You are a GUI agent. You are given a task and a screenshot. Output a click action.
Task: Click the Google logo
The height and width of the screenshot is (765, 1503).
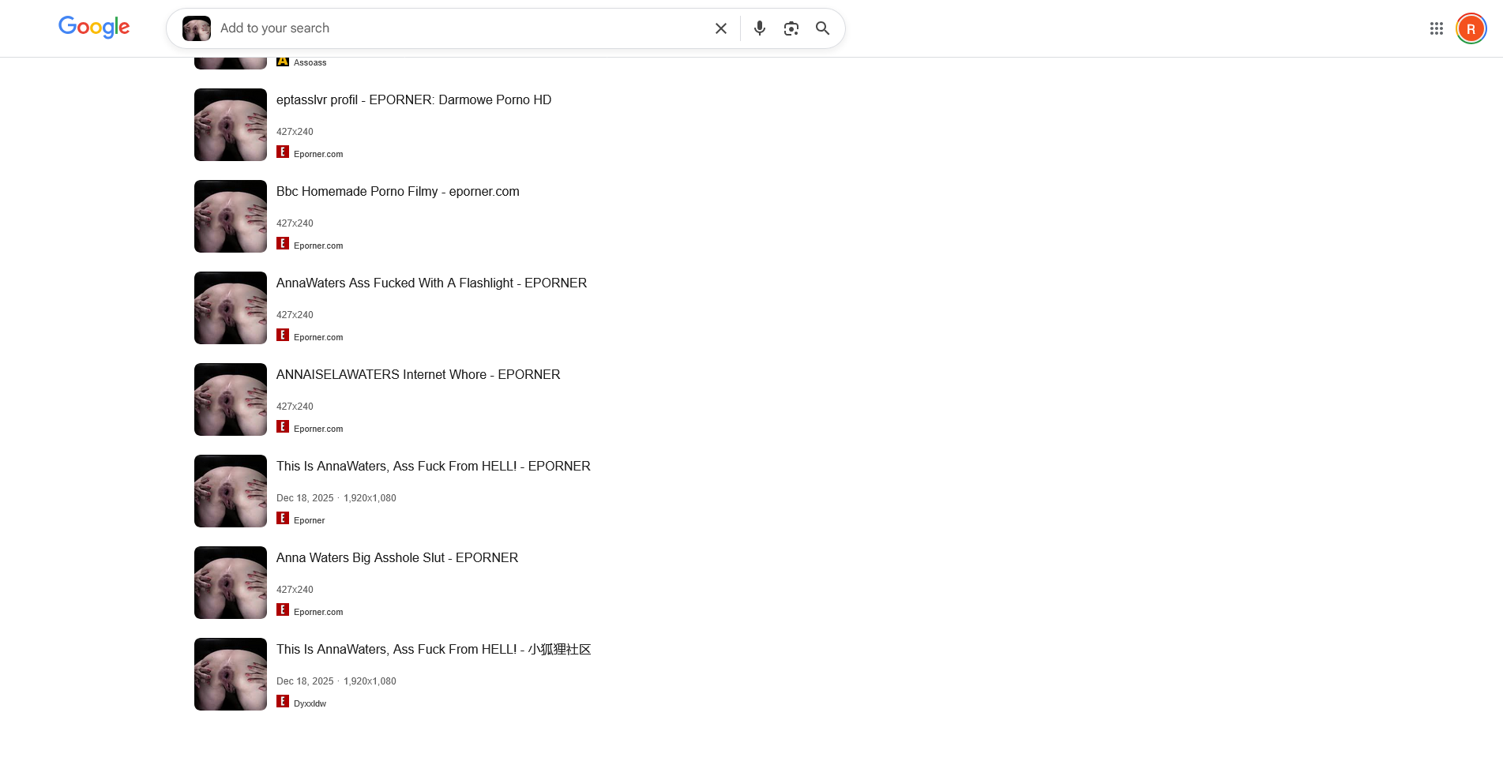(94, 28)
